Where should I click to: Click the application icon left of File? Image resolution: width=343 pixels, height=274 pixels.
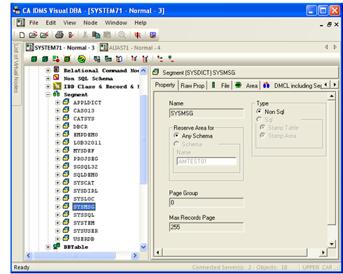(20, 22)
